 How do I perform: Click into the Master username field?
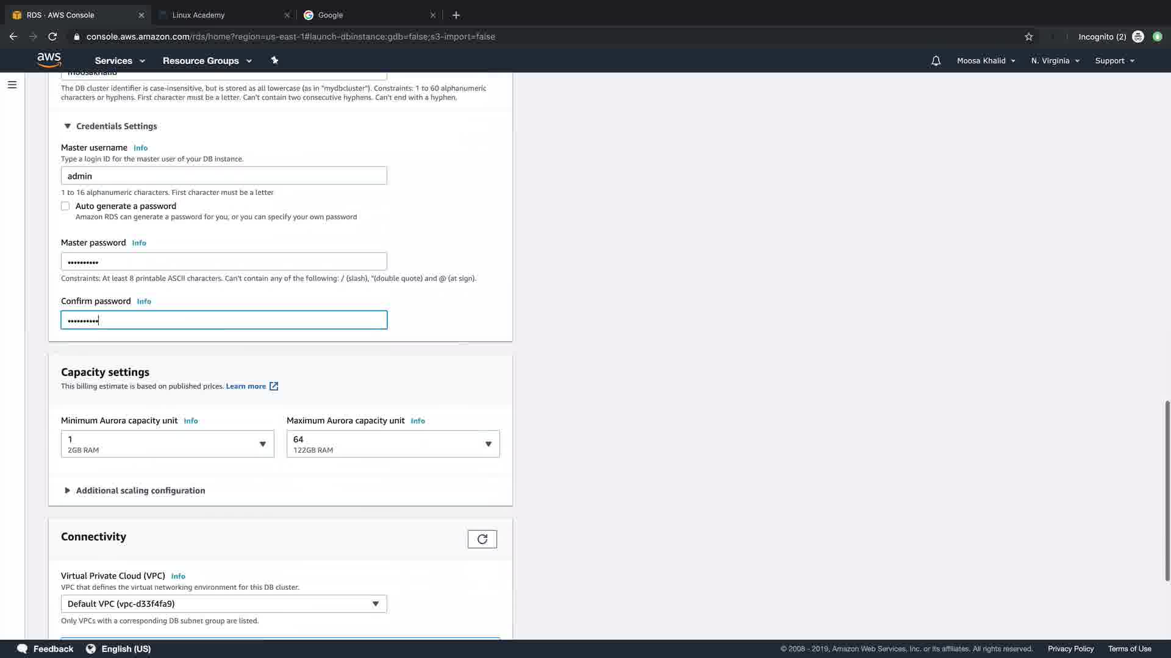(x=223, y=176)
